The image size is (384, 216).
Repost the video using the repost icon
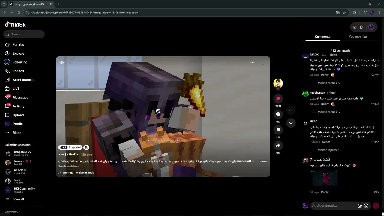[86, 147]
